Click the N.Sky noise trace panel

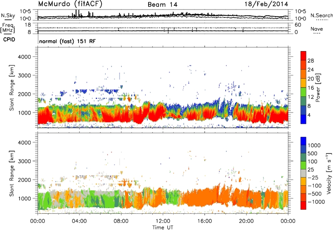(x=163, y=15)
